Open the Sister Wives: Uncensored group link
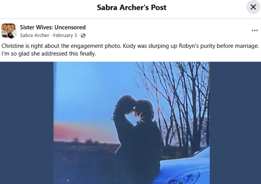The width and height of the screenshot is (261, 184). pyautogui.click(x=53, y=27)
